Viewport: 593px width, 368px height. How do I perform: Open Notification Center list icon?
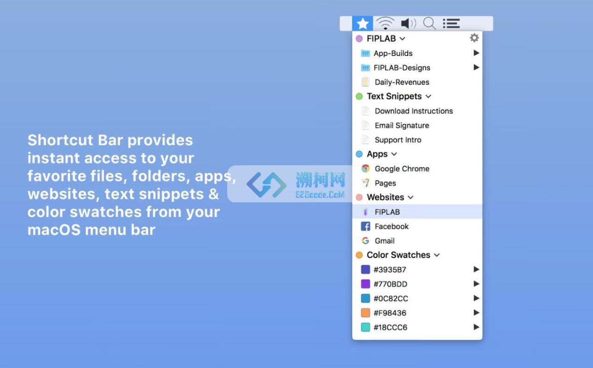451,23
